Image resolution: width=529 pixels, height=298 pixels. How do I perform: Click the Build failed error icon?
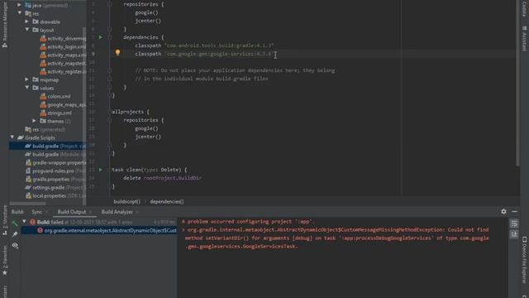coord(32,222)
